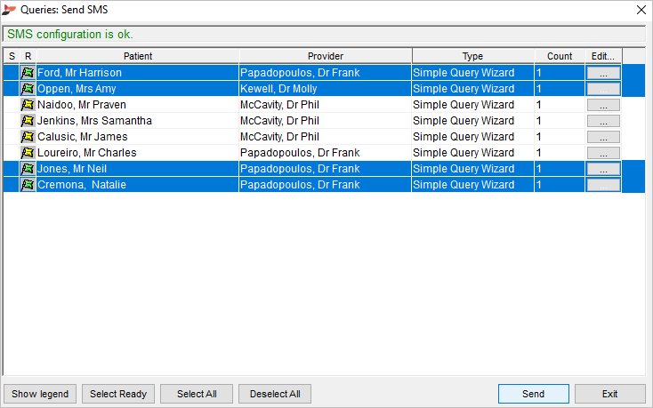653x408 pixels.
Task: Click yellow flag icon for Naidoo, Mr Praven
Action: (28, 105)
